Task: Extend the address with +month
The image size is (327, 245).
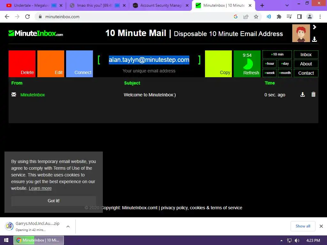Action: click(x=285, y=73)
